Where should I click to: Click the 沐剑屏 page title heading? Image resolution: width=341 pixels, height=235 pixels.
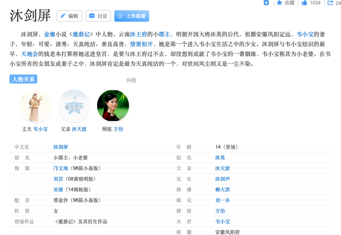click(x=30, y=16)
